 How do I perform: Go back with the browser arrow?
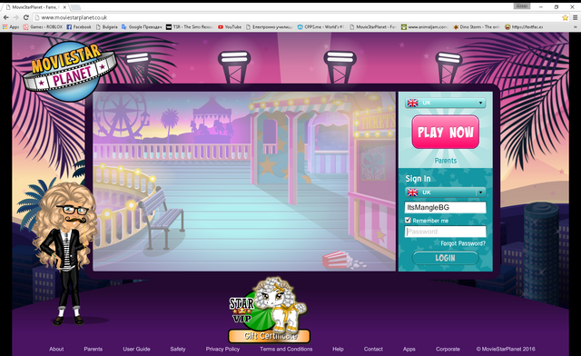(x=6, y=17)
